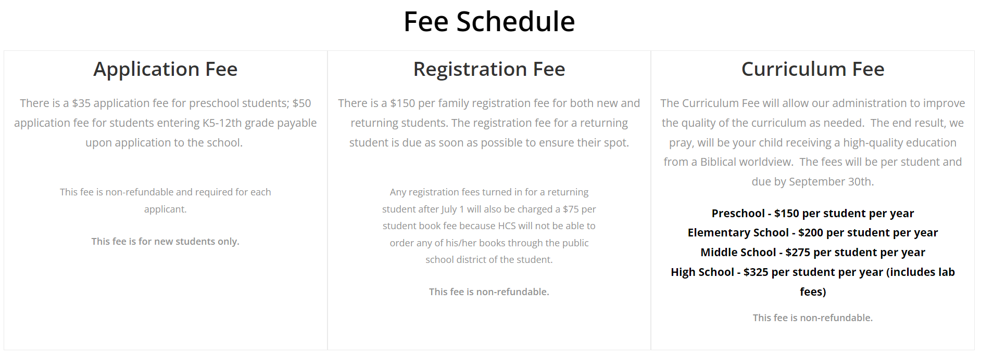Click 'school district of the student' text
Viewport: 981px width, 357px height.
click(489, 259)
